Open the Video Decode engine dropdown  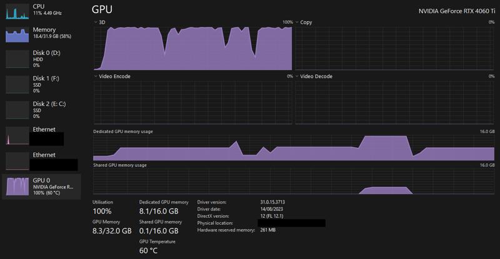pos(314,77)
